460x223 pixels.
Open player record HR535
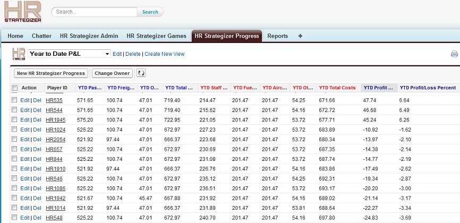54,100
